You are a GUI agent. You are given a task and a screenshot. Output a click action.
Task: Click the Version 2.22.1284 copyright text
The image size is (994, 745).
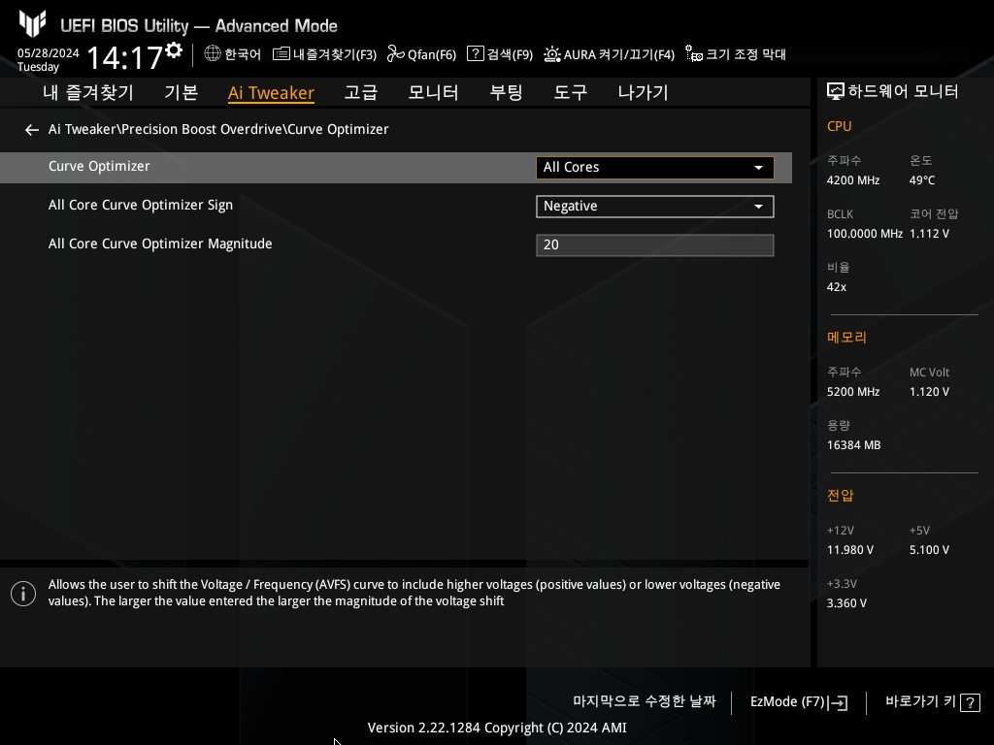coord(497,728)
